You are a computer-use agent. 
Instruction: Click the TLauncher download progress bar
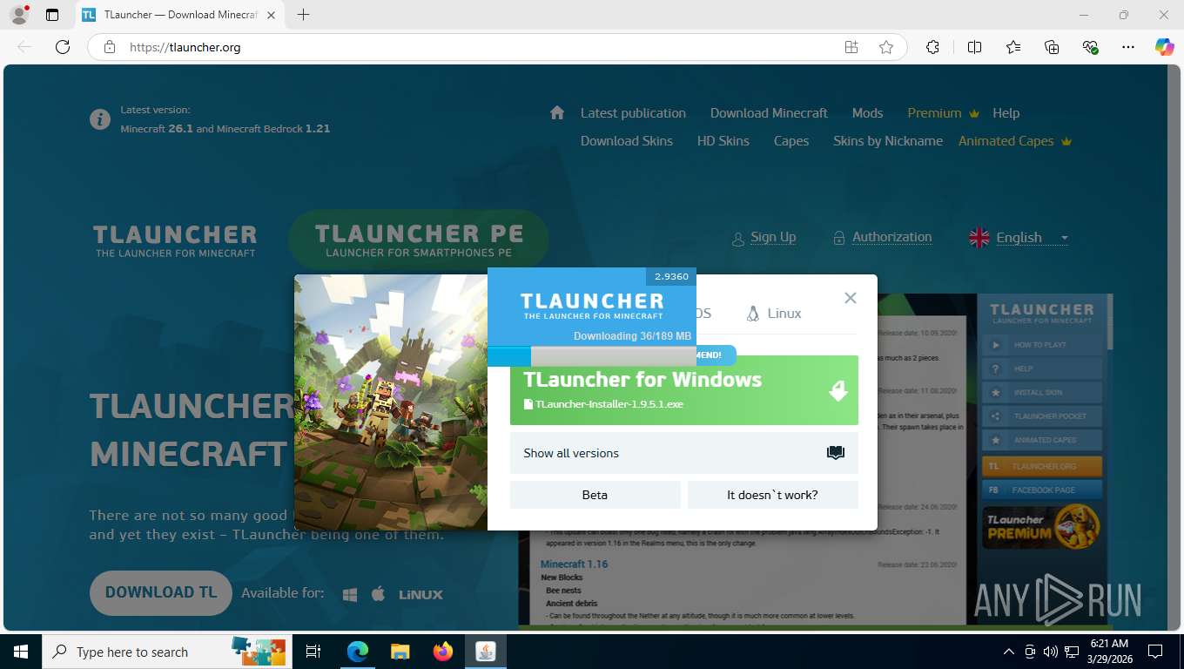pyautogui.click(x=592, y=355)
